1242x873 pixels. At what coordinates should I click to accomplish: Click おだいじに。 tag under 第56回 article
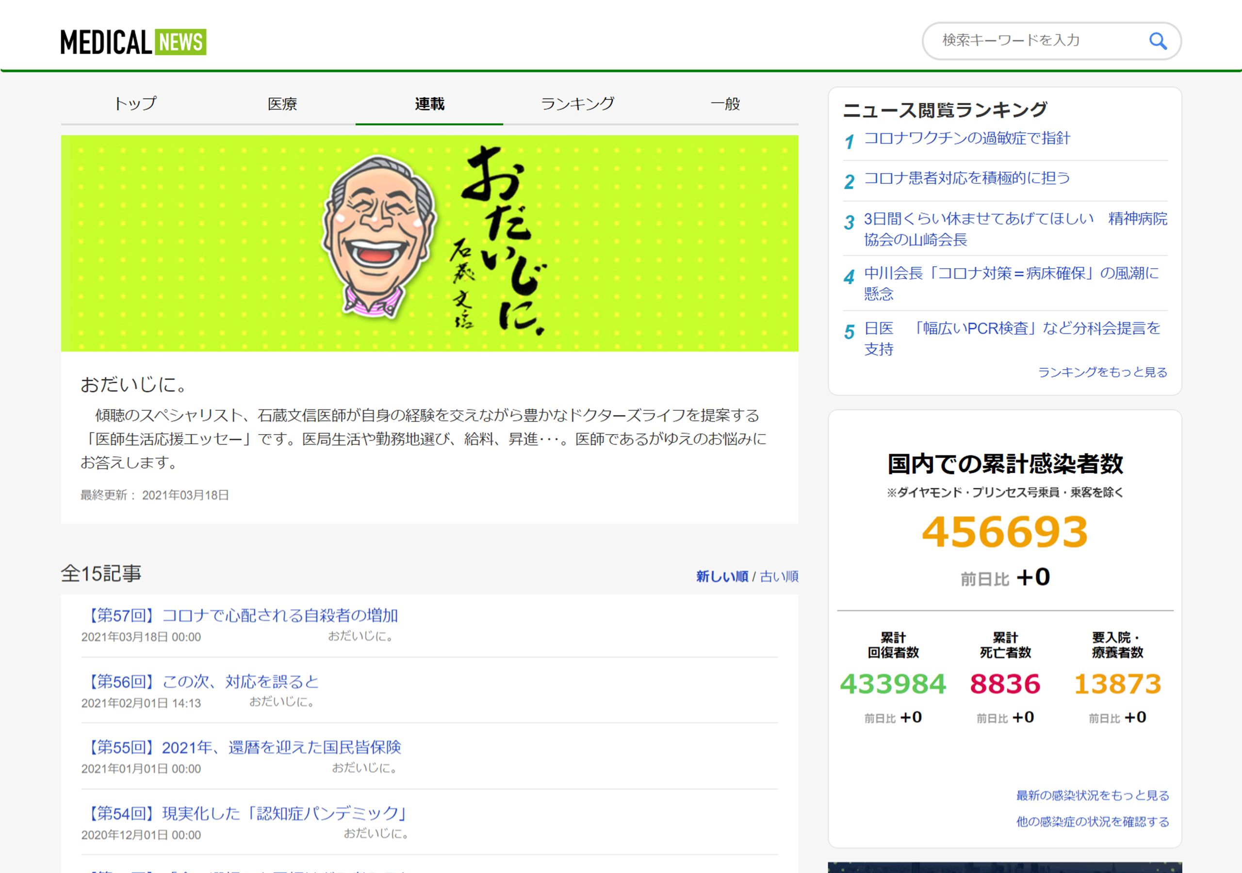pos(281,702)
